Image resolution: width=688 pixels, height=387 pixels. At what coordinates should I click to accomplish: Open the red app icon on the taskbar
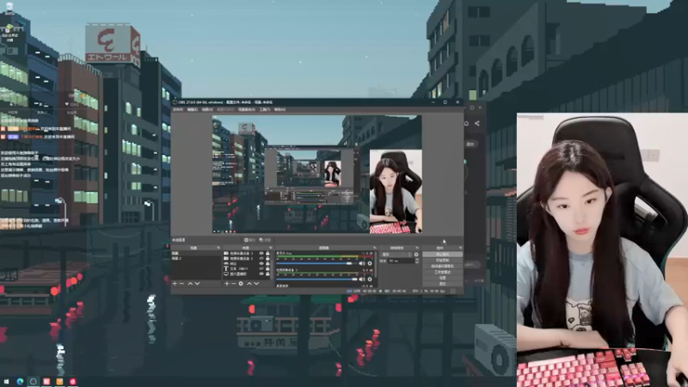pyautogui.click(x=46, y=381)
